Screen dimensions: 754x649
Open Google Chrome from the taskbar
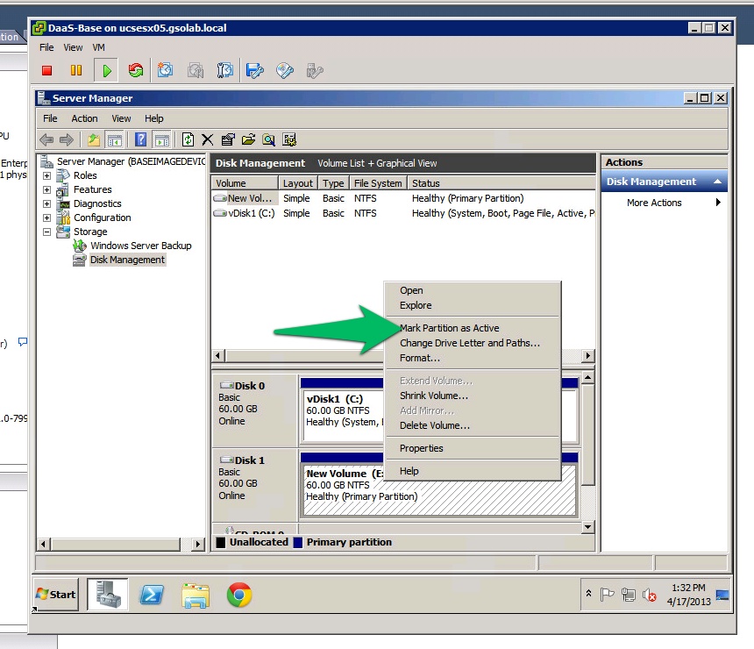[239, 596]
